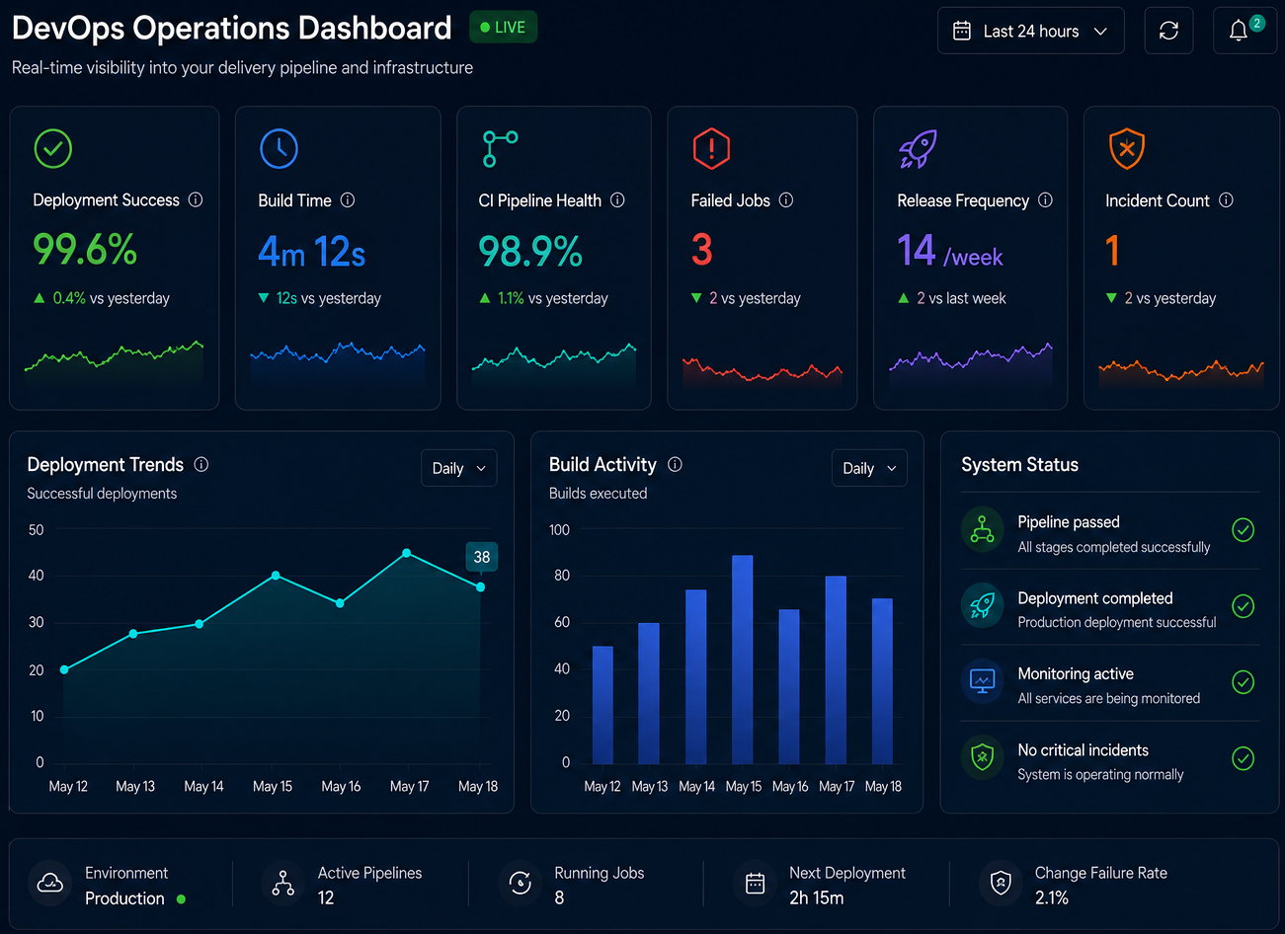This screenshot has height=934, width=1285.
Task: Click the LIVE status badge
Action: pyautogui.click(x=503, y=28)
